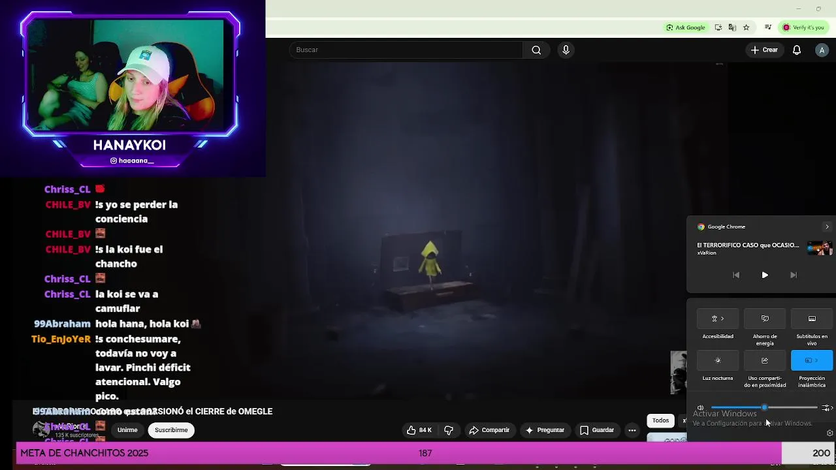
Task: Adjust the quick settings volume slider
Action: click(x=764, y=408)
